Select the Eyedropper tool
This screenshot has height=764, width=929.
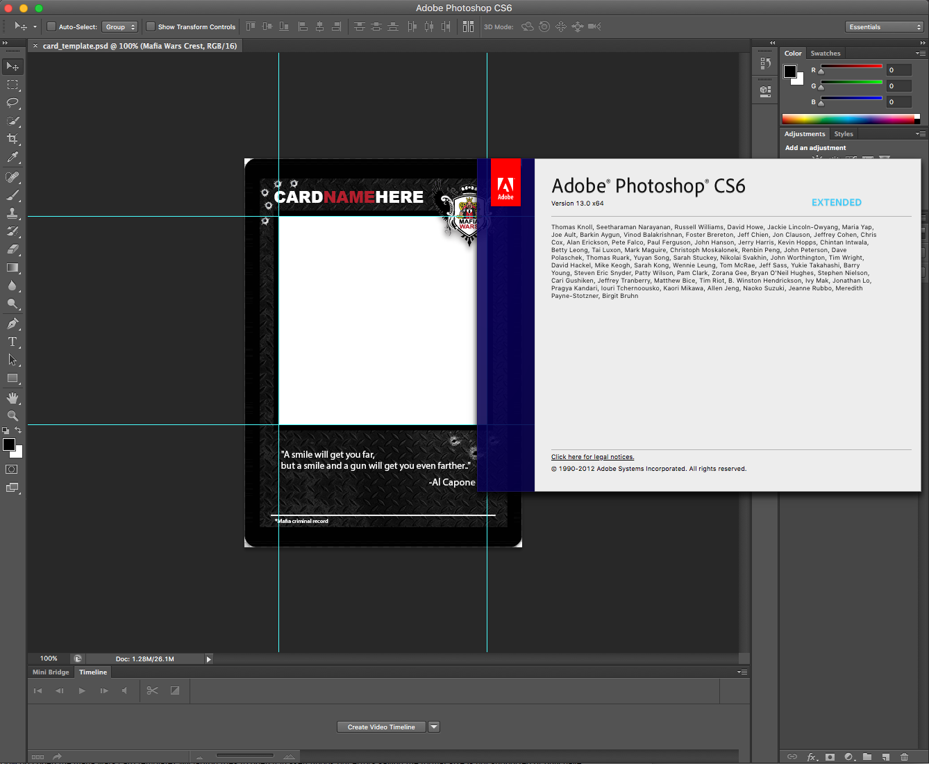[x=12, y=158]
